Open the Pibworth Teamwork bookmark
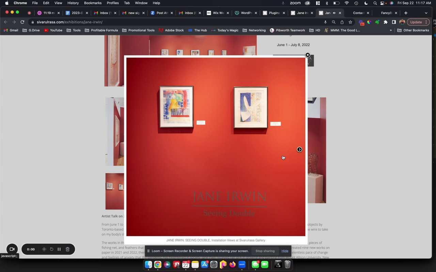 point(287,30)
